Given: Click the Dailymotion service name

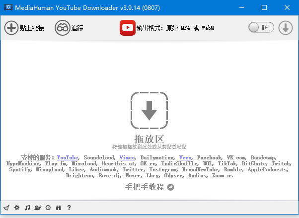Looking at the screenshot, I should (157, 157).
